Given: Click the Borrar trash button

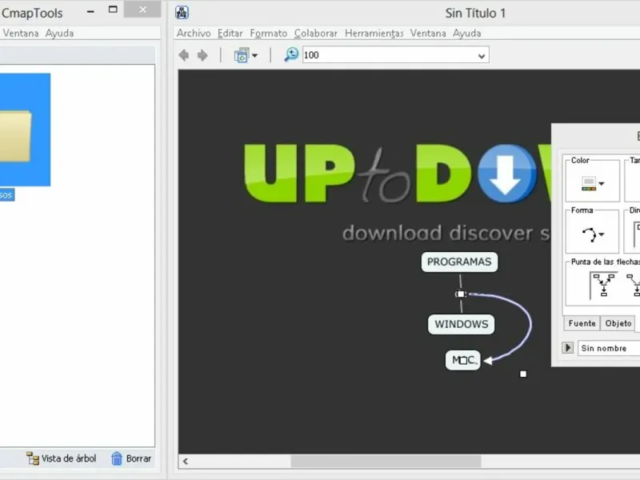Looking at the screenshot, I should [131, 458].
